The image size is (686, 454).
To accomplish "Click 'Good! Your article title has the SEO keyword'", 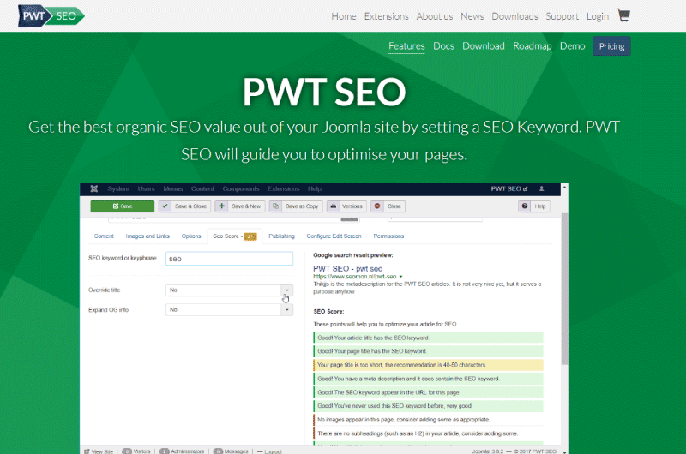I will click(x=428, y=338).
